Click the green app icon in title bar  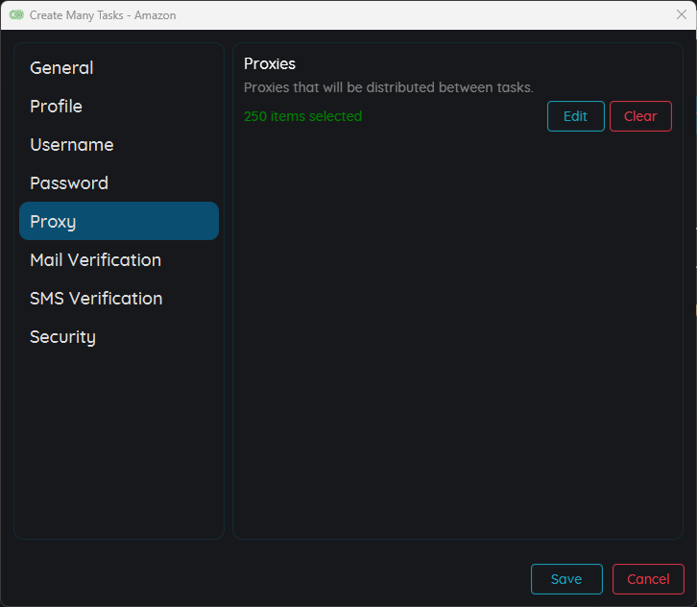point(16,15)
